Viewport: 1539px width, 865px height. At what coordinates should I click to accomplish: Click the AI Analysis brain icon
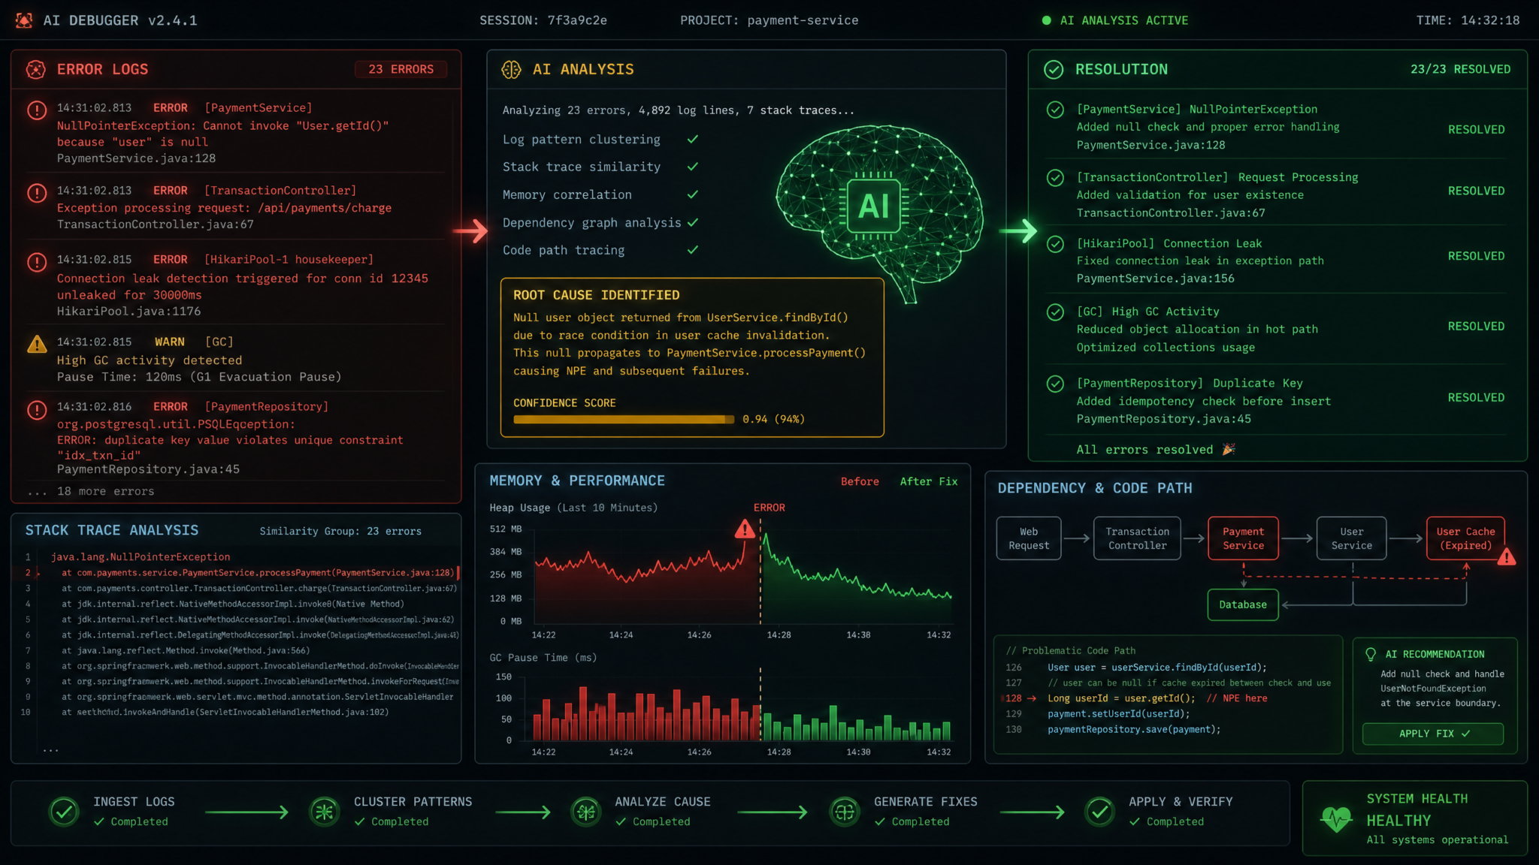pyautogui.click(x=511, y=70)
